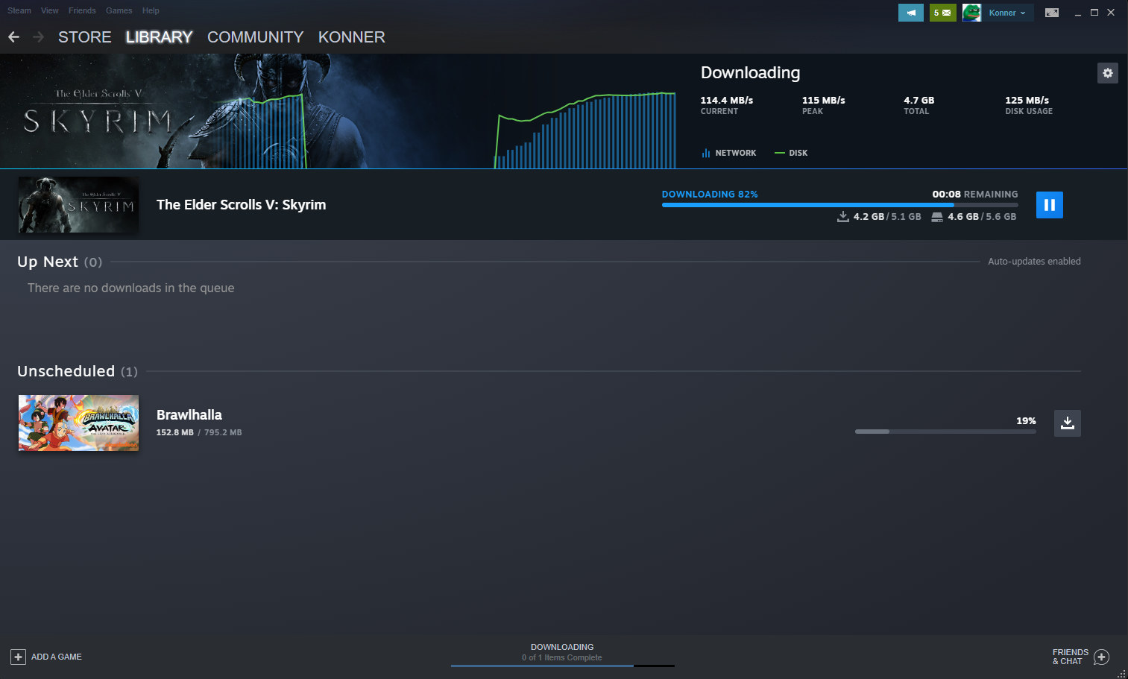Click the frog profile avatar
1128x679 pixels.
coord(971,13)
